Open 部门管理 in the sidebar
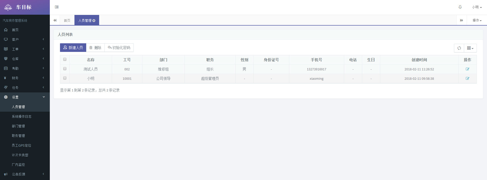The image size is (487, 180). click(x=25, y=126)
